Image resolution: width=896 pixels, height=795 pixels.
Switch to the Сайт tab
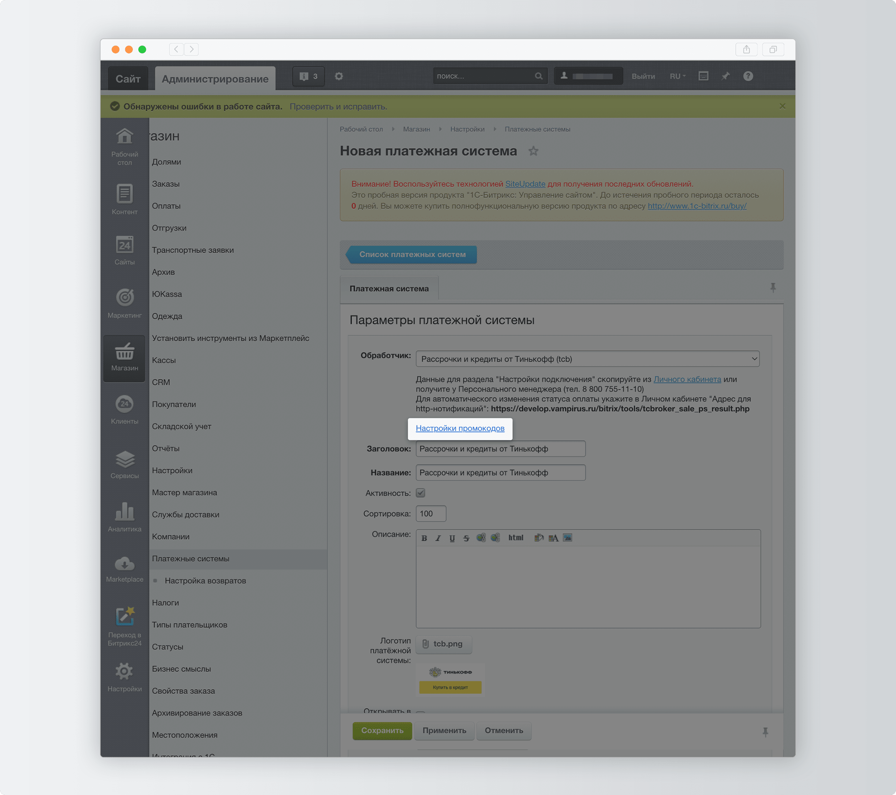pyautogui.click(x=128, y=78)
